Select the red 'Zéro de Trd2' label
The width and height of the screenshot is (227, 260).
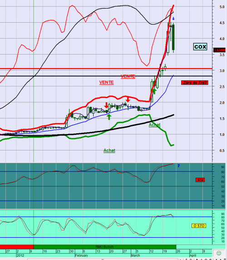tap(195, 83)
